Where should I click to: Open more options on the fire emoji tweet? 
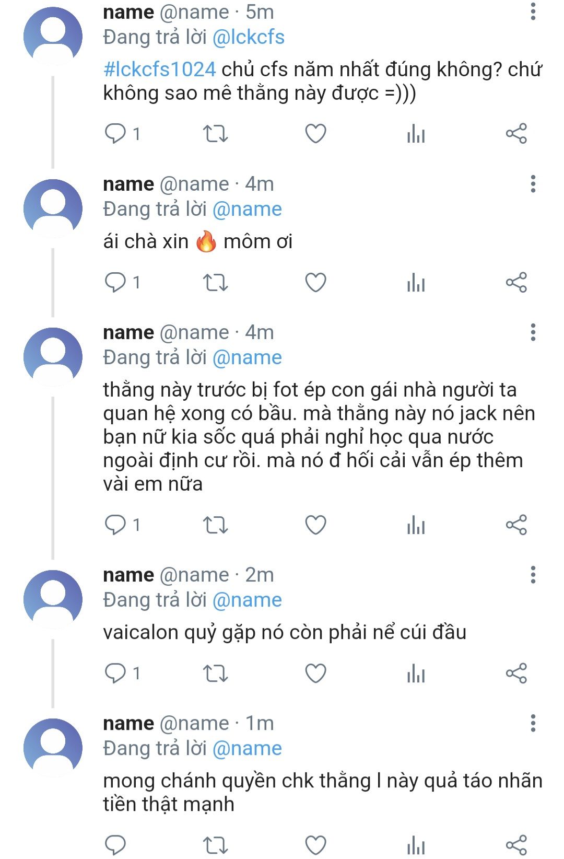pos(533,184)
